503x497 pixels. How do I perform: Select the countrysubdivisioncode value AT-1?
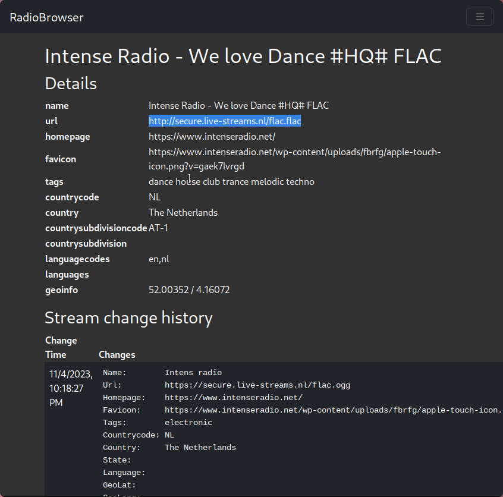pos(159,228)
